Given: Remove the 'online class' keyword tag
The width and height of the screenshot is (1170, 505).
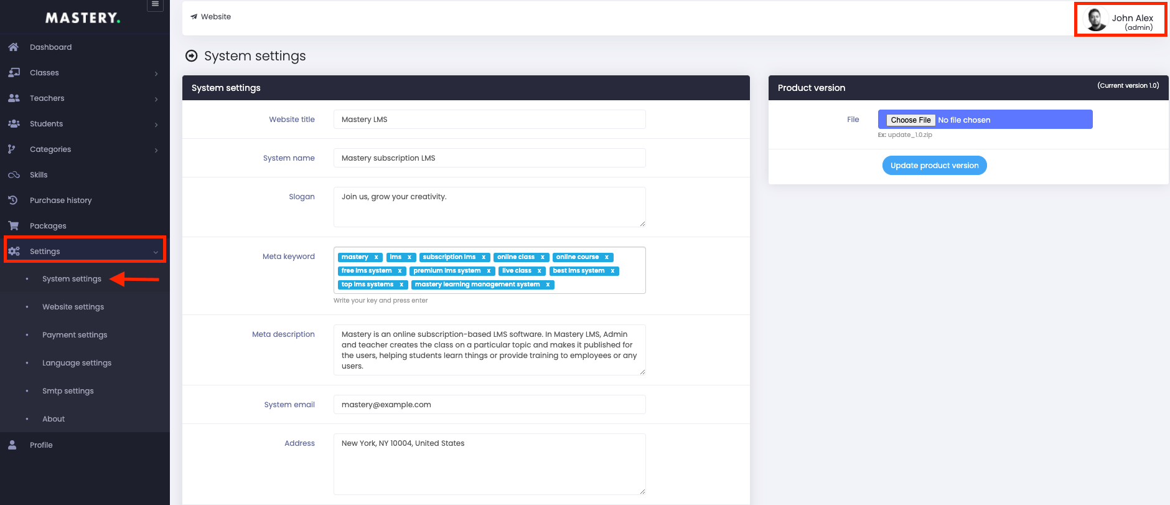Looking at the screenshot, I should tap(543, 257).
